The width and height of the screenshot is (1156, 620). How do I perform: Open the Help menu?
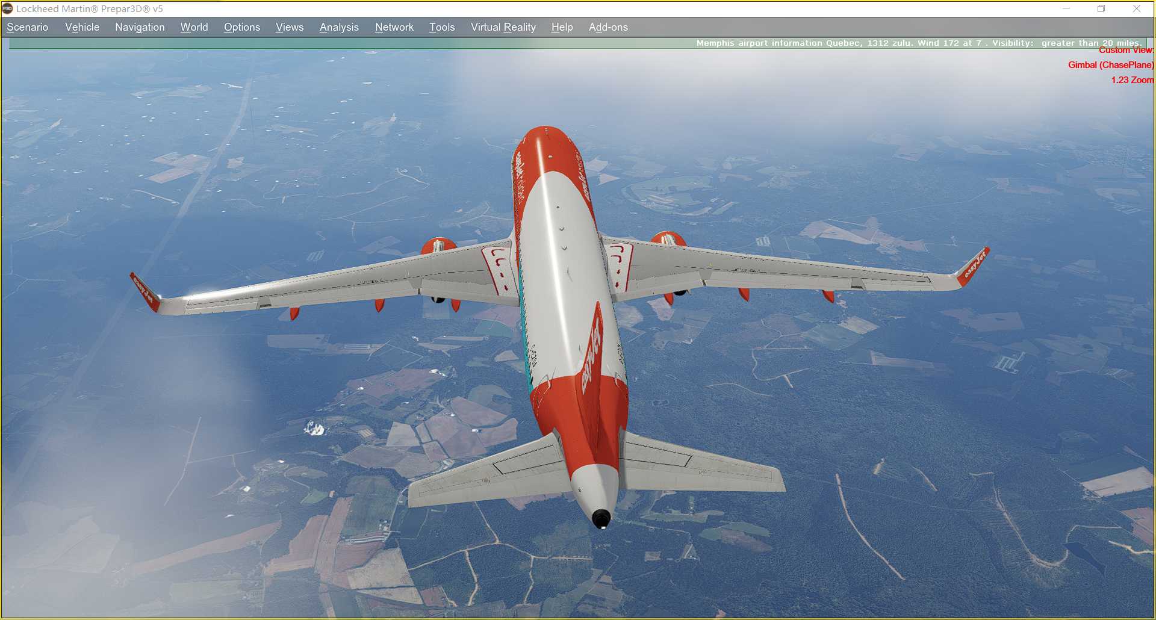pos(561,27)
